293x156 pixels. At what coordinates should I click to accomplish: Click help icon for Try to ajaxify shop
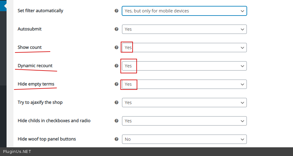(116, 102)
